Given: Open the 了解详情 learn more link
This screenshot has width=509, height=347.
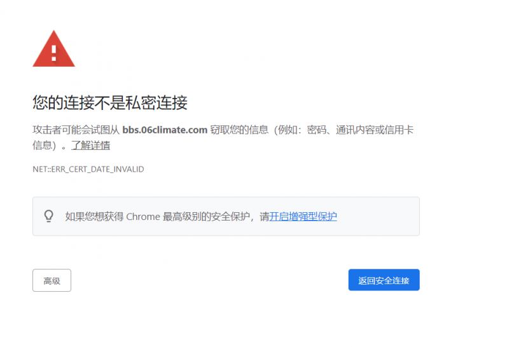Looking at the screenshot, I should coord(90,146).
